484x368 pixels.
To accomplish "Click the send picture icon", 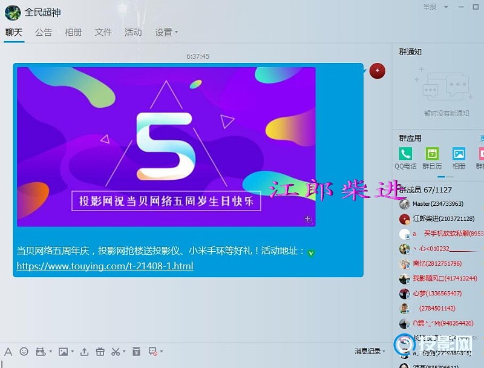I will 63,352.
